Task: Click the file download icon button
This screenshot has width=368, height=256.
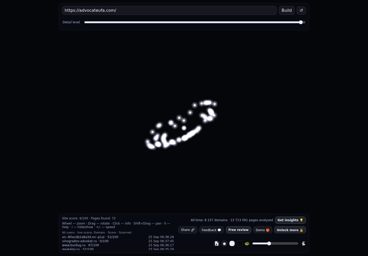Action: click(217, 243)
